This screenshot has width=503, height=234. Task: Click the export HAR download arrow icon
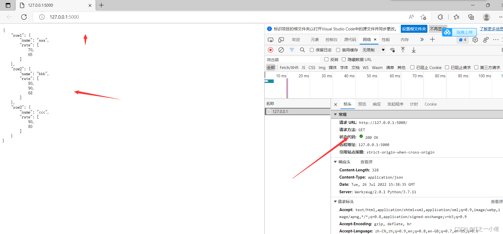pyautogui.click(x=414, y=50)
